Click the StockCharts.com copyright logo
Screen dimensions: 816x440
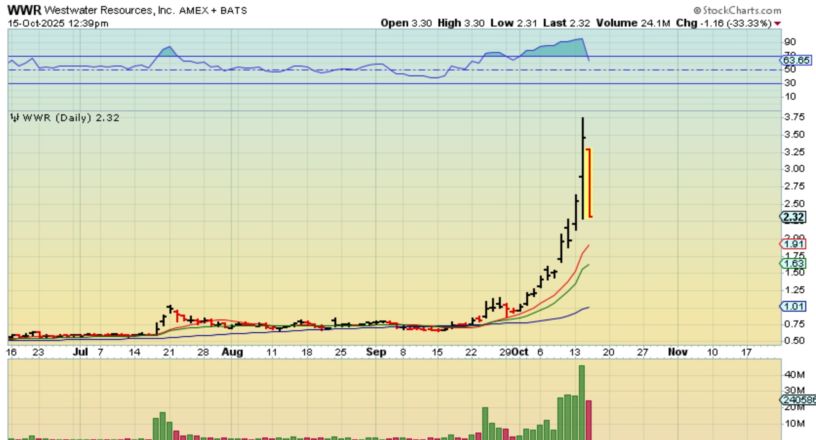pyautogui.click(x=737, y=10)
